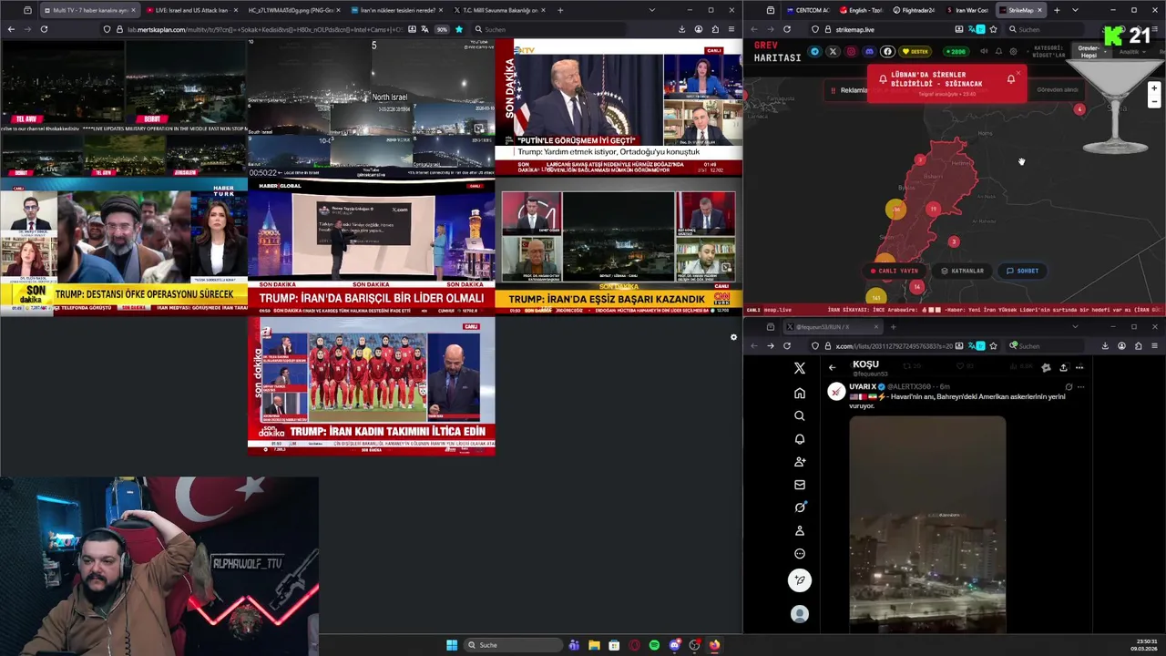
Task: Click the taskbar Suche search box
Action: pyautogui.click(x=513, y=645)
